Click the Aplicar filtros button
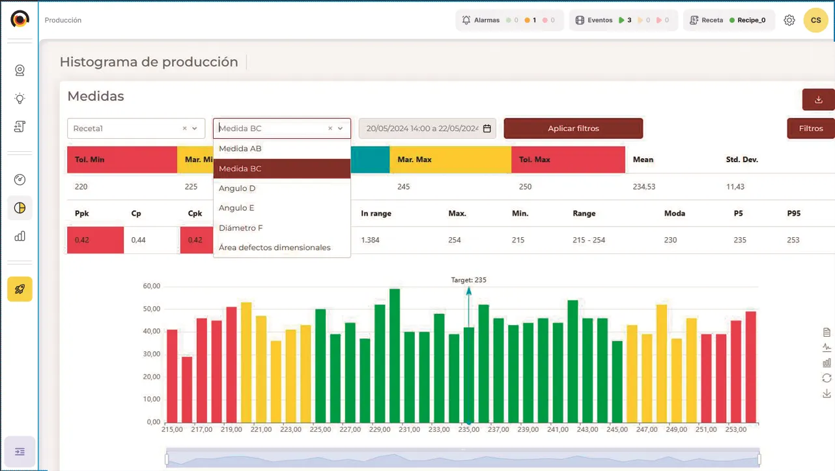The image size is (835, 471). coord(573,128)
